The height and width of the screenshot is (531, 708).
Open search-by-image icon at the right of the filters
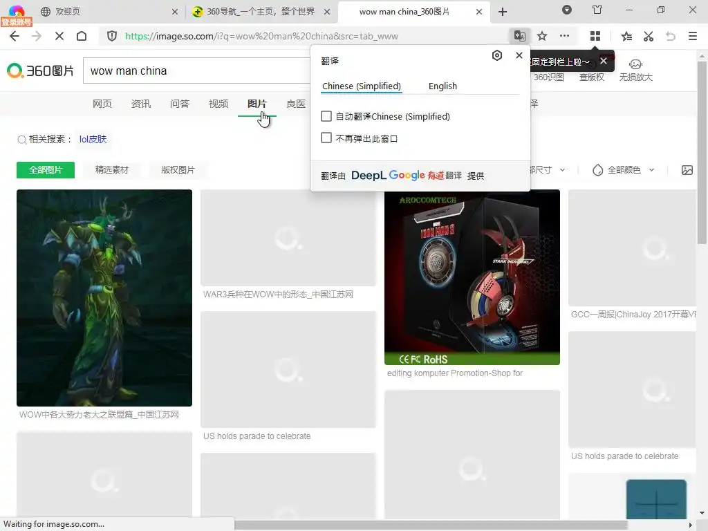[x=687, y=170]
